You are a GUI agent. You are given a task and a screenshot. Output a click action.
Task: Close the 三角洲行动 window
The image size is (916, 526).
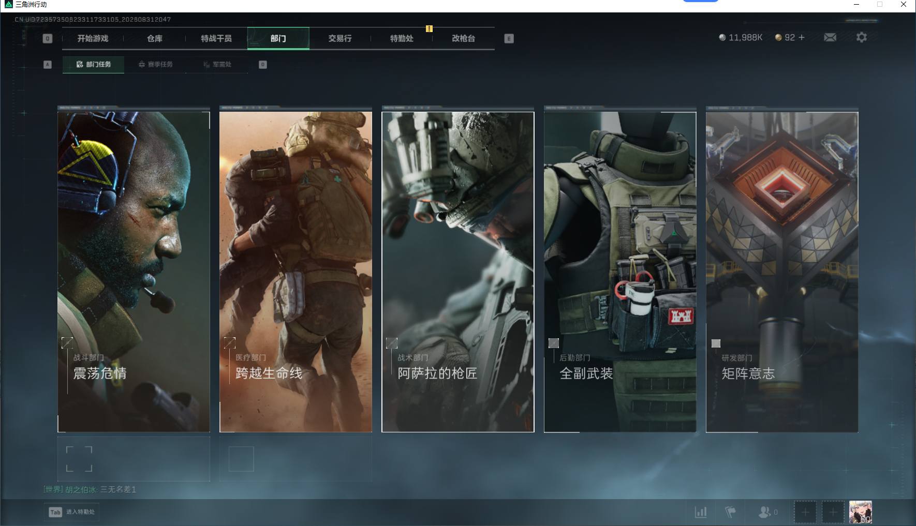click(904, 5)
